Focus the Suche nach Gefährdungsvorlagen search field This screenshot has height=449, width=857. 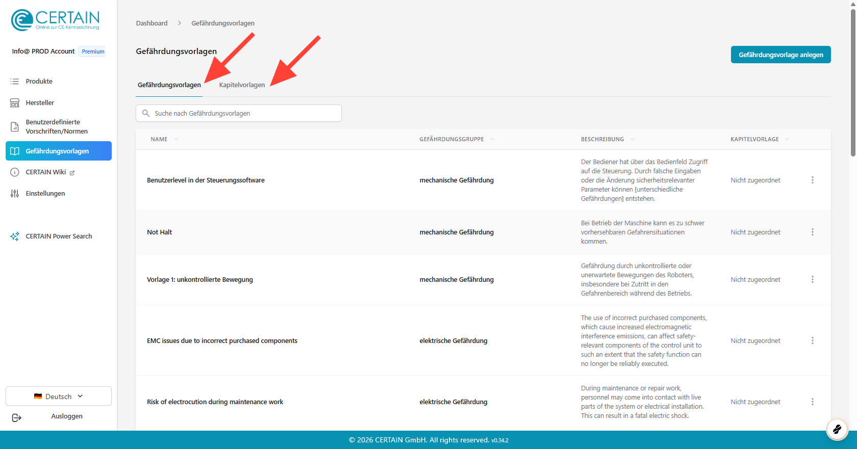pos(239,113)
